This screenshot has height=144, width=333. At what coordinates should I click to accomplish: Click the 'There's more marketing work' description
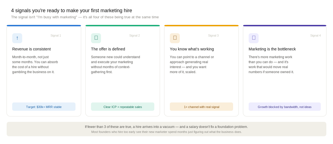coord(271,65)
